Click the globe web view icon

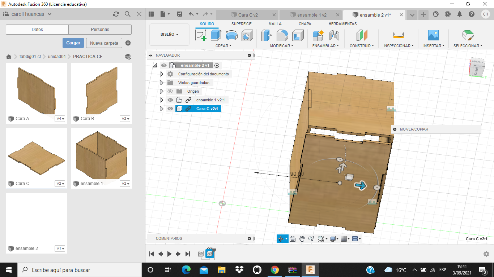tap(128, 57)
